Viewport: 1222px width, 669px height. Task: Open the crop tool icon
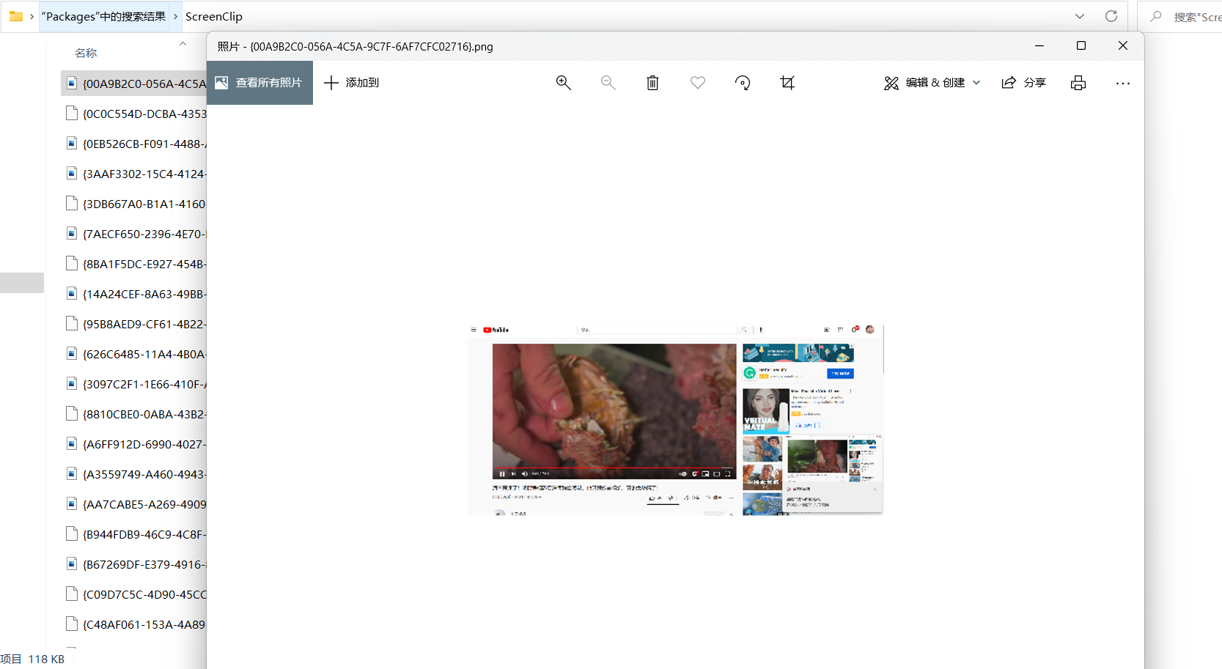[787, 83]
